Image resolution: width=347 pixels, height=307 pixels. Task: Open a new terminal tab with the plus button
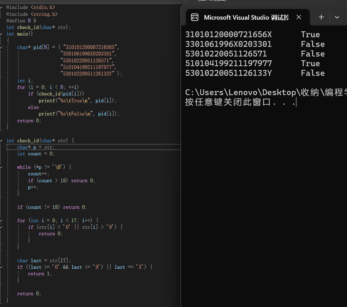coord(321,17)
